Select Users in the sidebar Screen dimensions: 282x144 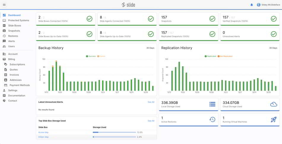coord(11,46)
